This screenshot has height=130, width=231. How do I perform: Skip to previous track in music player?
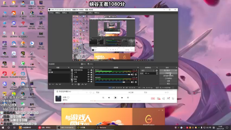click(x=109, y=98)
